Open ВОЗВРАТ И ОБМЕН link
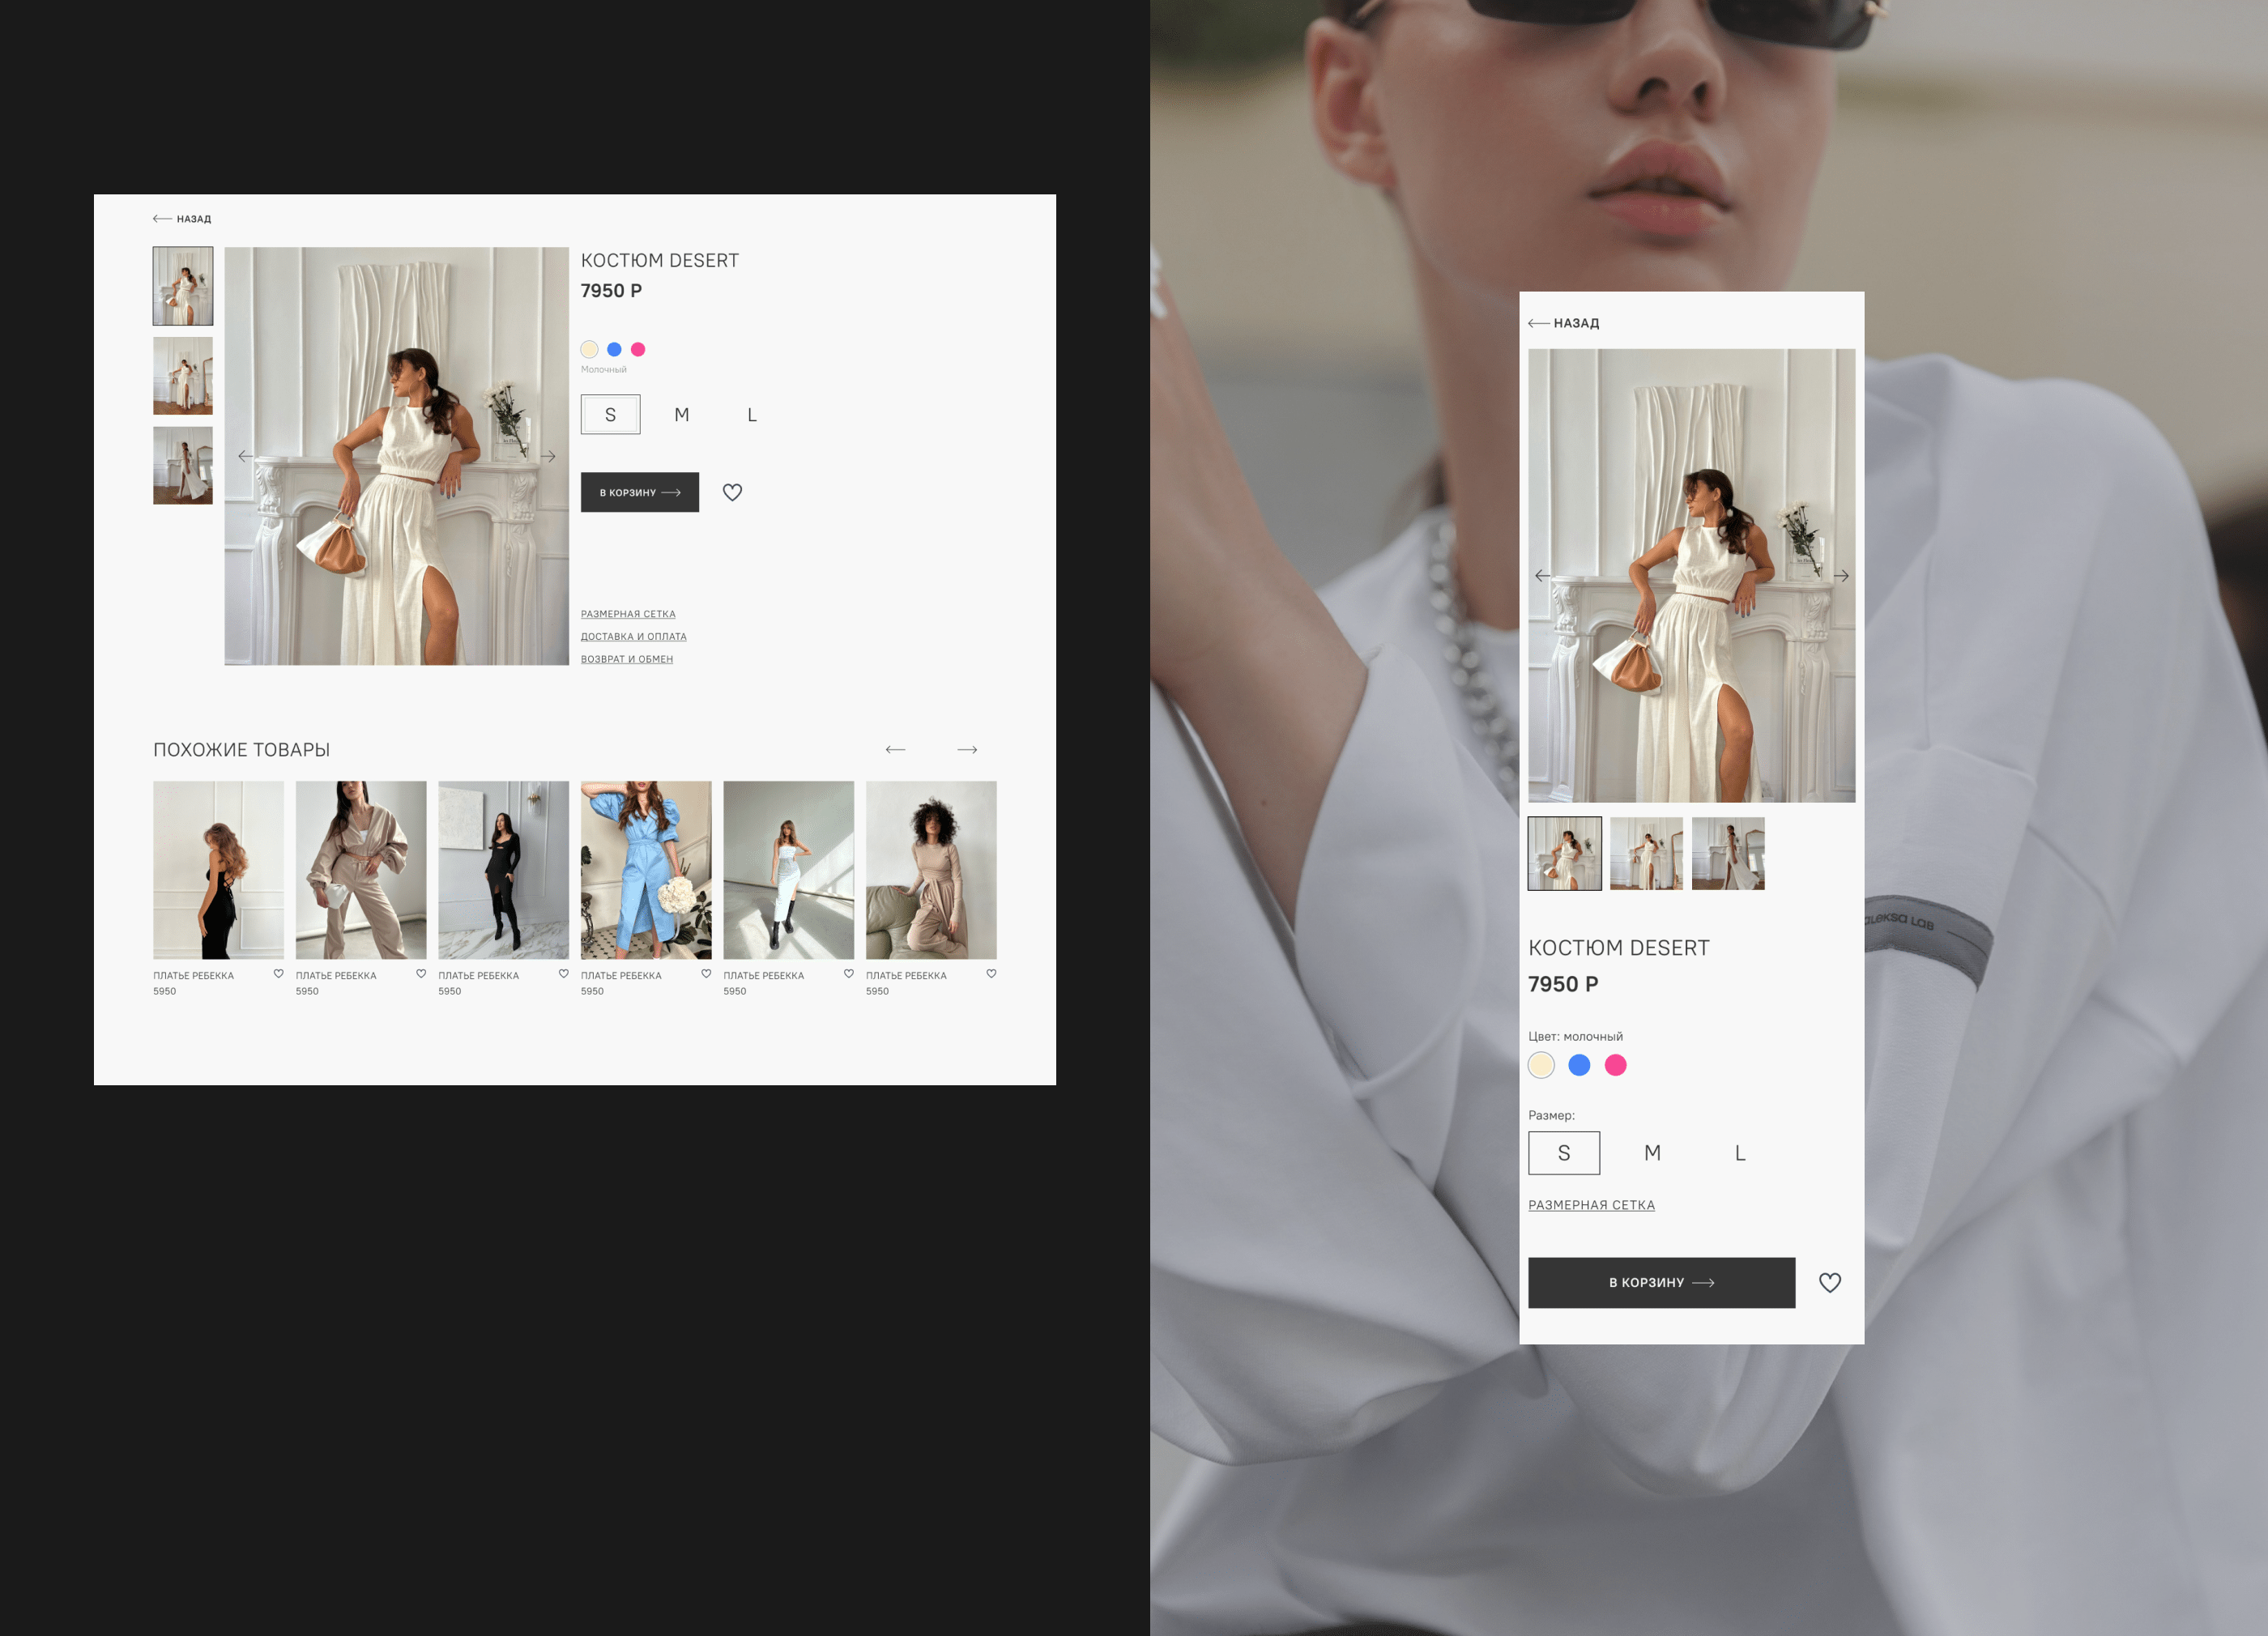 click(x=626, y=659)
